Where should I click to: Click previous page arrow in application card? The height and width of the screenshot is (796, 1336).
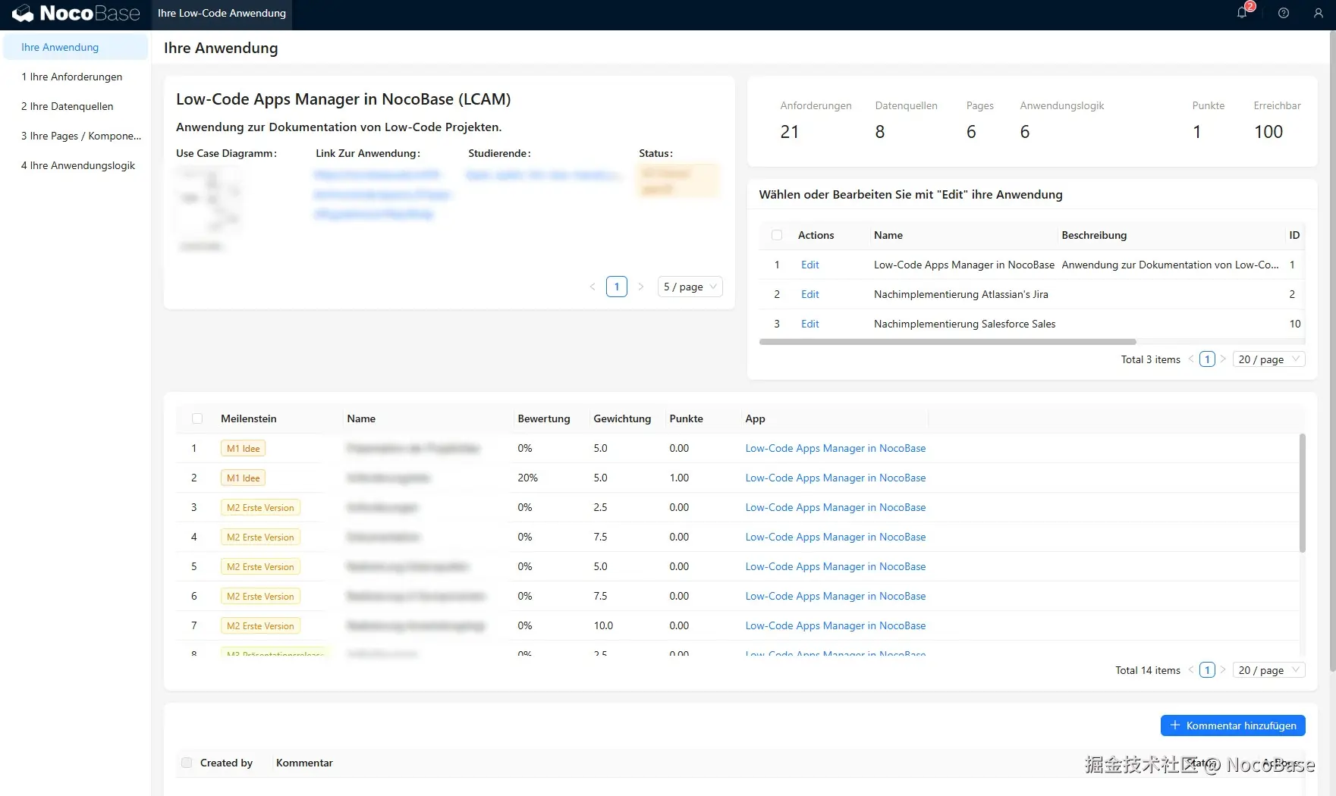593,287
